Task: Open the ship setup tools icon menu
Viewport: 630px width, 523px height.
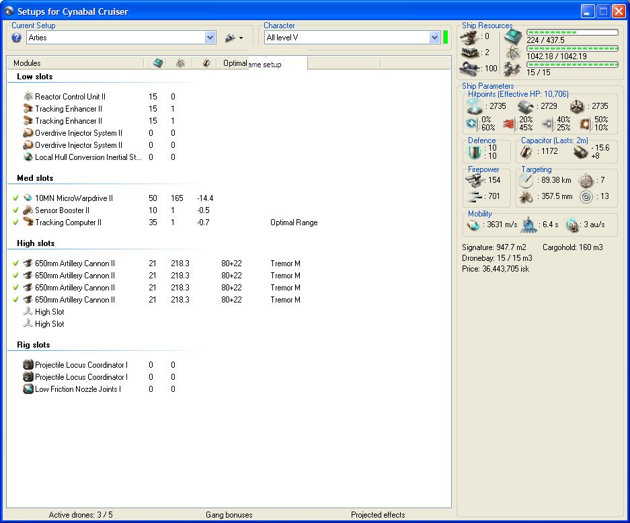Action: pyautogui.click(x=234, y=38)
